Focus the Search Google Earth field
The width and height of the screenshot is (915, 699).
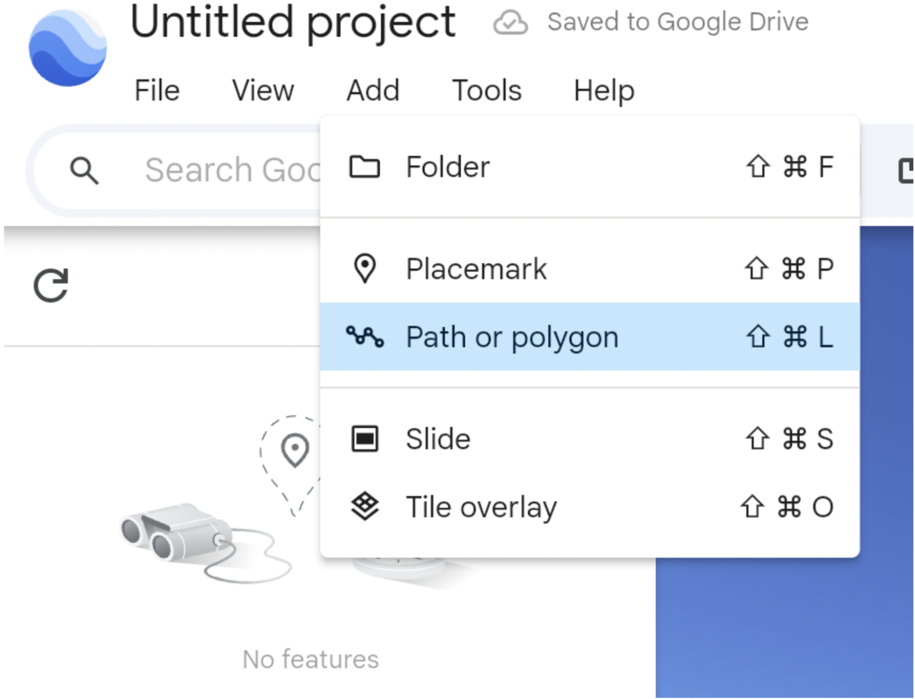pos(231,171)
